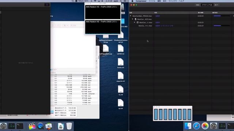Click the sidebar toggle in the dark left window
Image resolution: width=234 pixels, height=131 pixels.
point(47,5)
